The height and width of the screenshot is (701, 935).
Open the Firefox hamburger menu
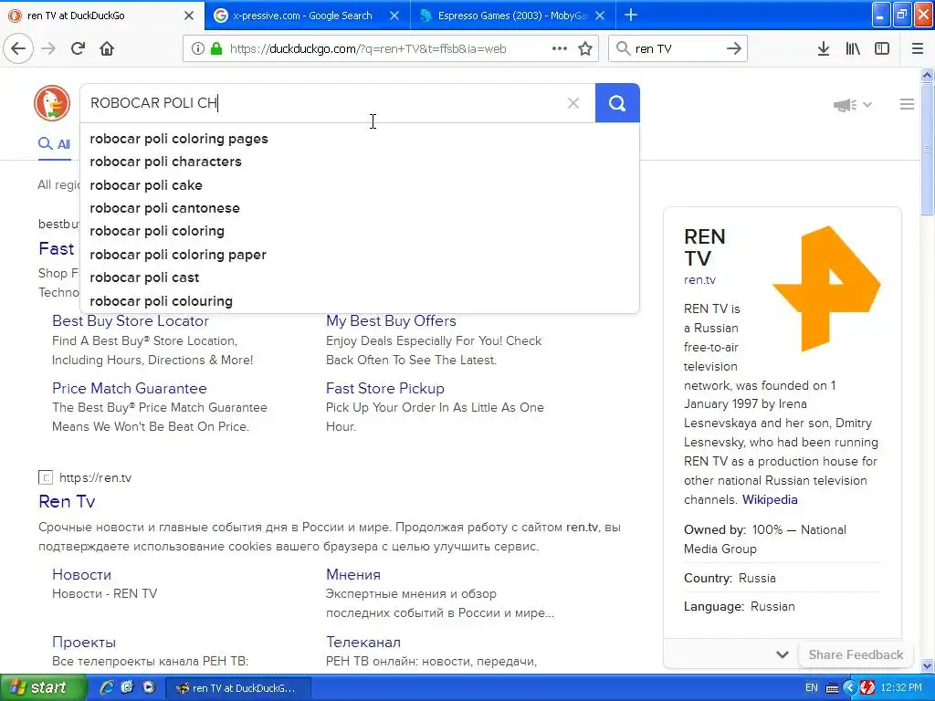(x=918, y=49)
